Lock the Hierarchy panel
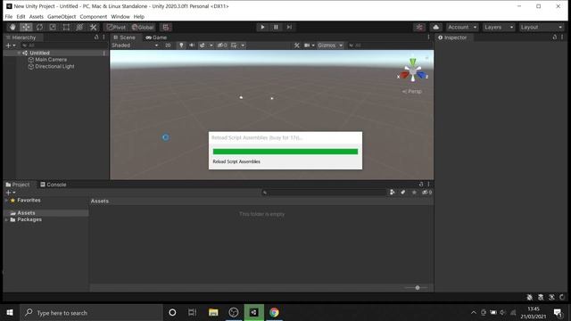This screenshot has height=321, width=571. point(96,37)
